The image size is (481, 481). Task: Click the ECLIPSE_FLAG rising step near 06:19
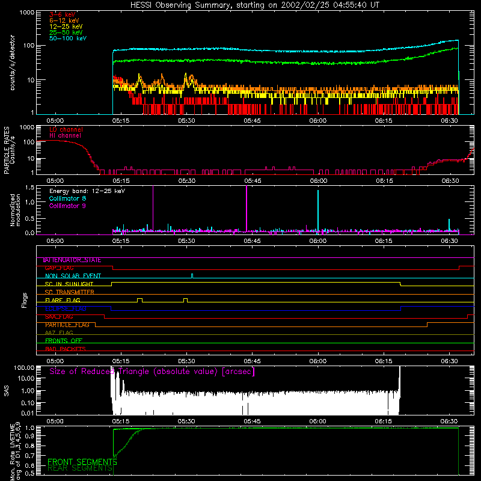pyautogui.click(x=400, y=308)
